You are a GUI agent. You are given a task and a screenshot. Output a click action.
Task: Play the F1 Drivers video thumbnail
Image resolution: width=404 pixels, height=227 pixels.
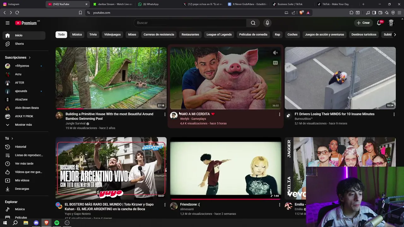(340, 78)
